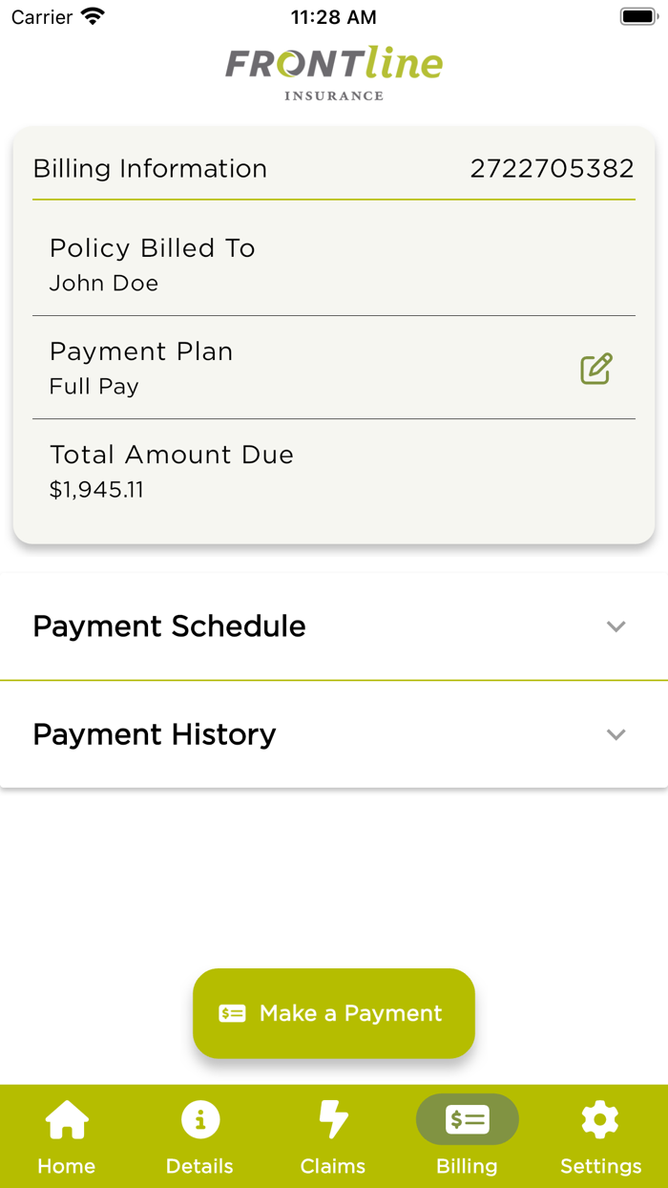
Task: Select the Total Amount Due row
Action: pyautogui.click(x=334, y=471)
